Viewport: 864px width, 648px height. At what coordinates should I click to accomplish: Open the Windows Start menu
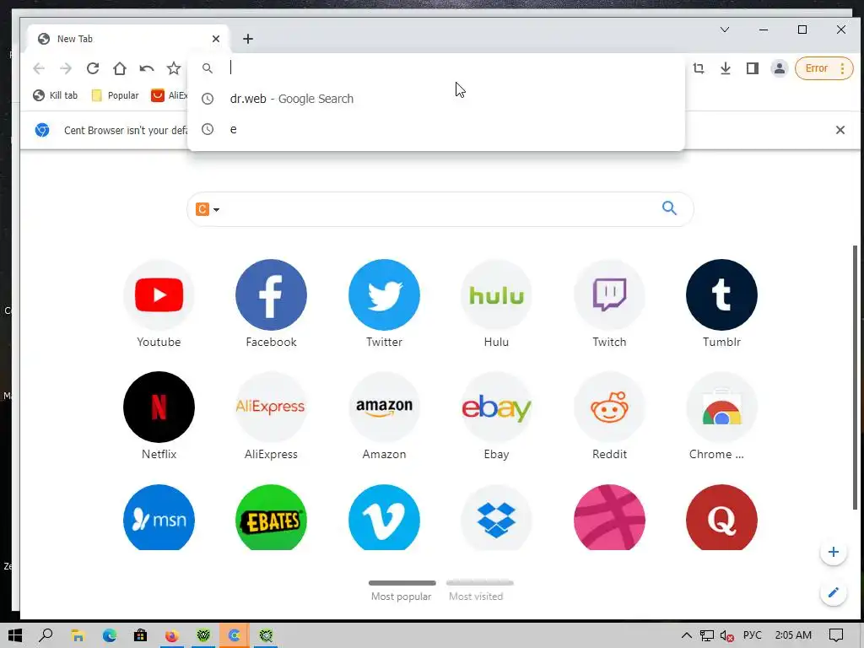pos(15,635)
